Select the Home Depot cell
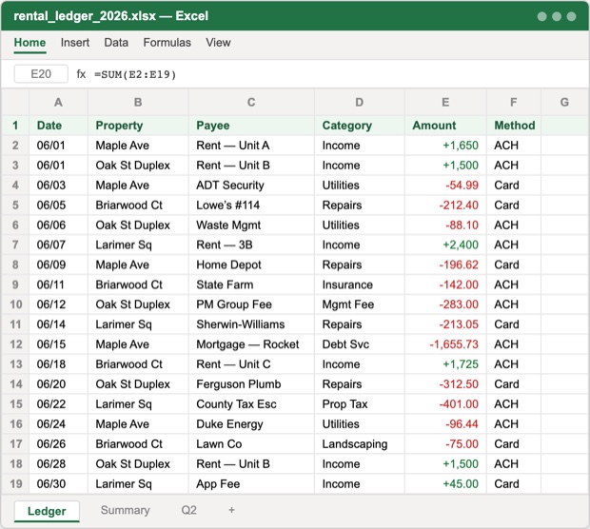590x529 pixels. coord(251,264)
